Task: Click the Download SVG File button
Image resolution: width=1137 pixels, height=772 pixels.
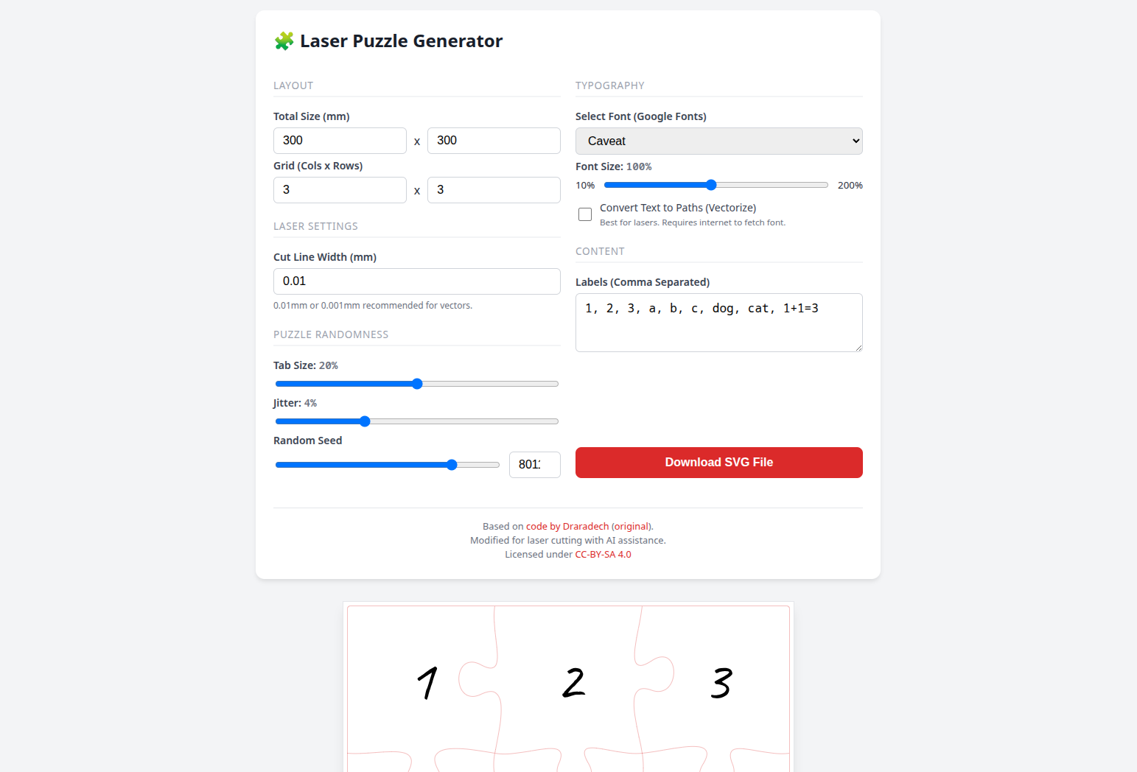Action: pyautogui.click(x=718, y=463)
